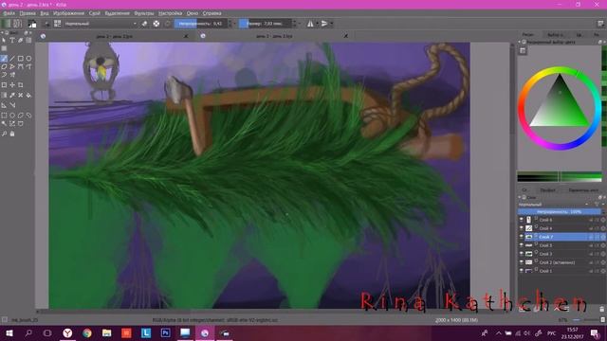607x341 pixels.
Task: Open layer blend mode dropdown in Layers
Action: (554, 205)
